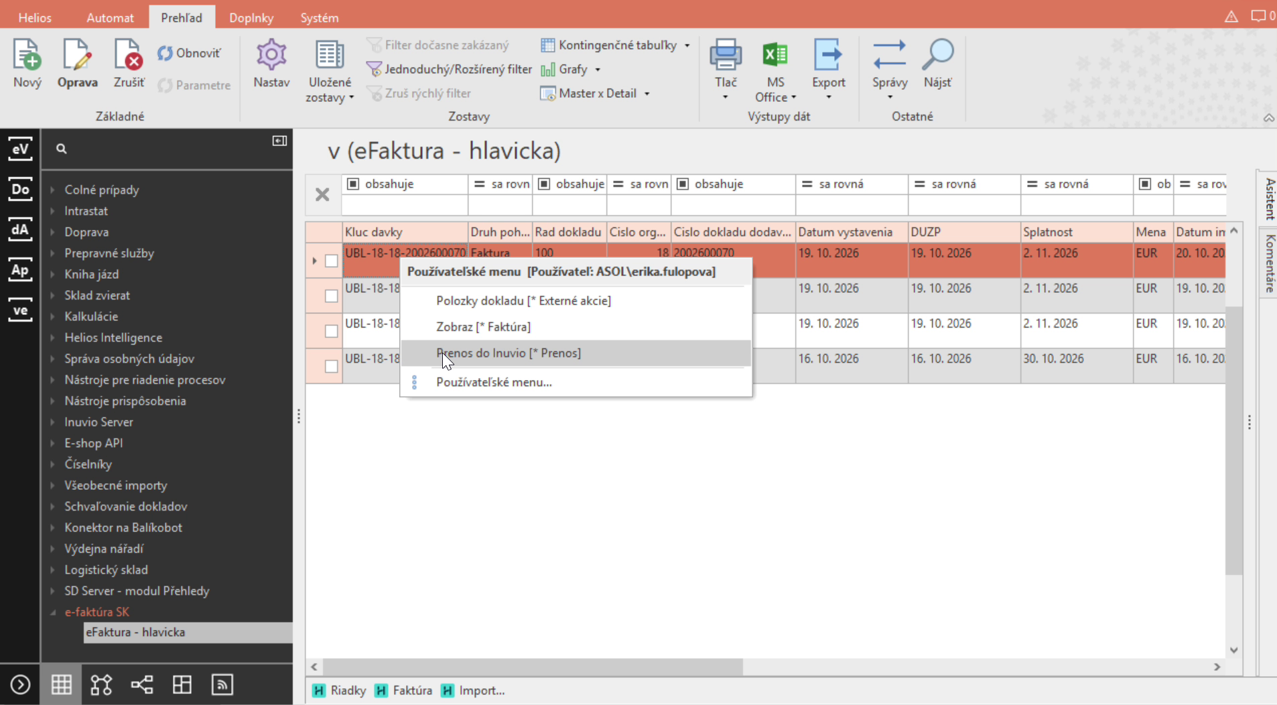This screenshot has height=705, width=1277.
Task: Tick checkbox of row with Splatnost 30. 10. 2026
Action: pyautogui.click(x=331, y=366)
